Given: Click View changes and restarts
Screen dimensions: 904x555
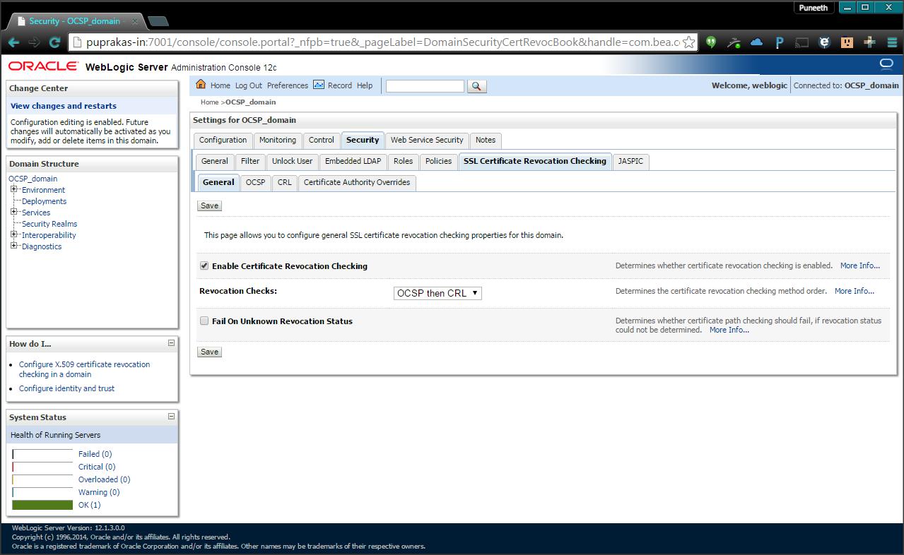Looking at the screenshot, I should pyautogui.click(x=64, y=106).
